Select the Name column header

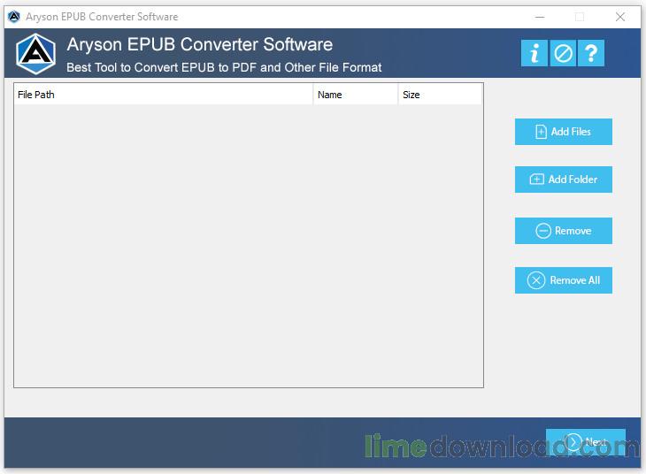coord(356,95)
